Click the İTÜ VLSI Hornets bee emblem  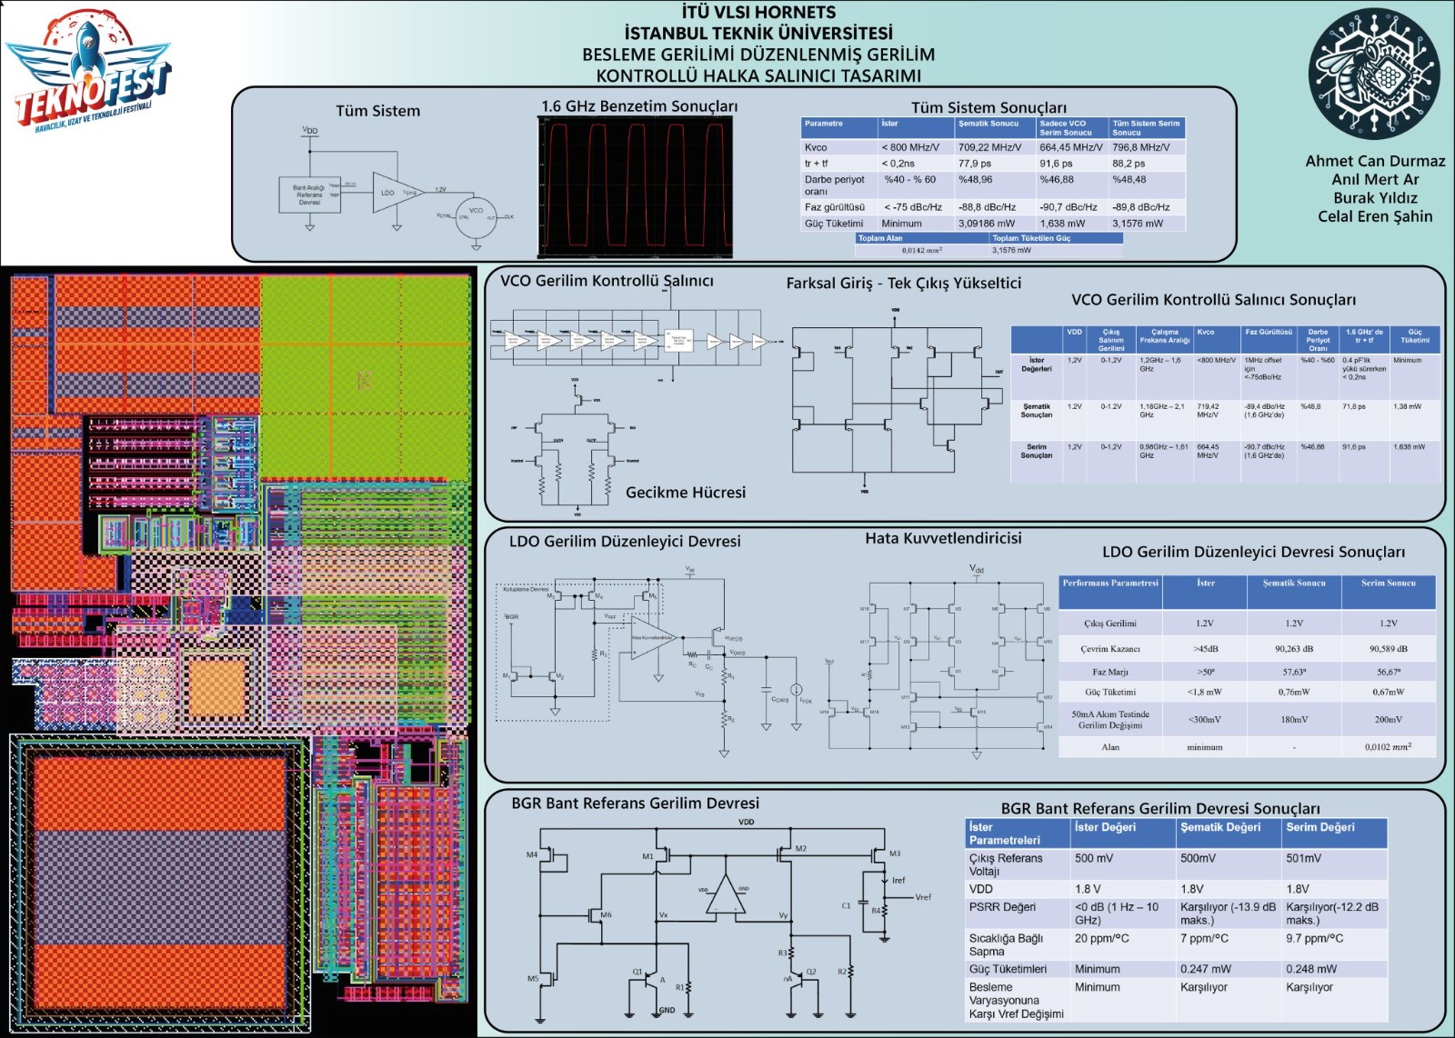[x=1374, y=74]
